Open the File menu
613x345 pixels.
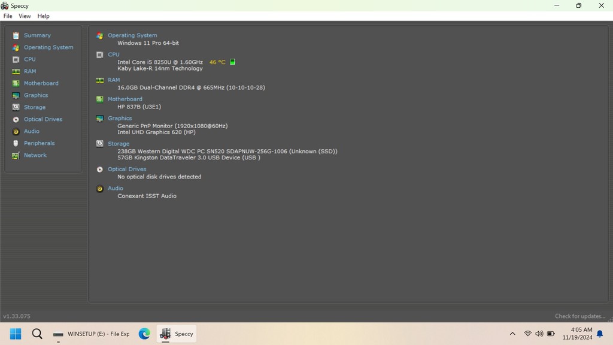tap(7, 16)
